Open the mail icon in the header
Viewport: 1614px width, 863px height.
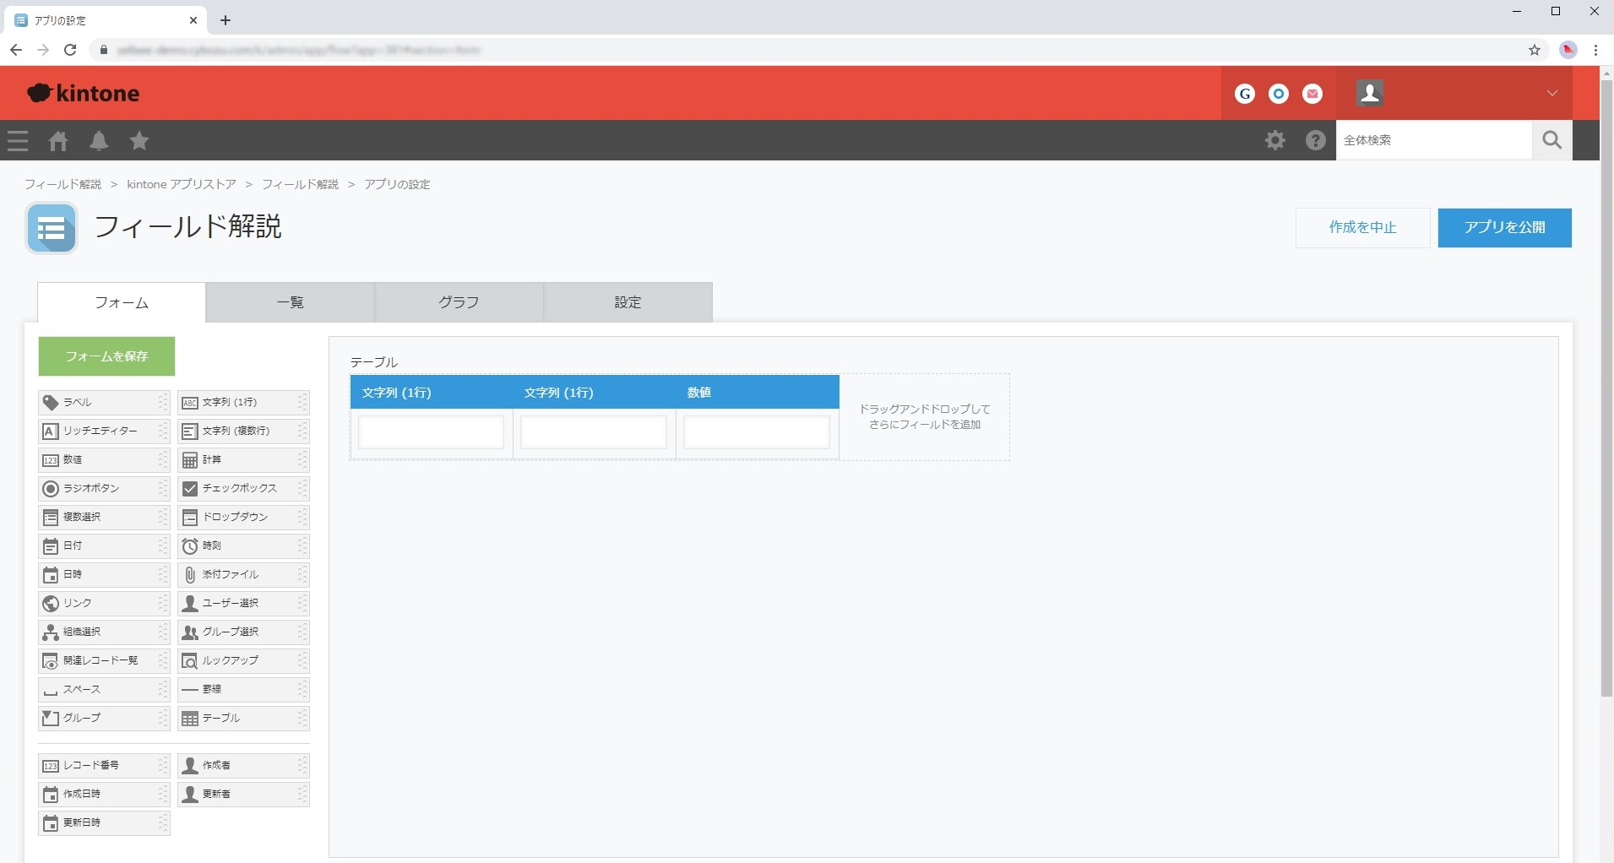1312,94
